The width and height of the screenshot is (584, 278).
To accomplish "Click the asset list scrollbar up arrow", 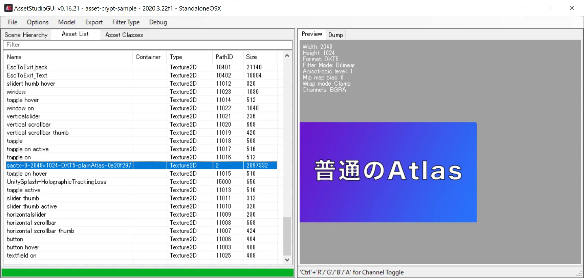I will tap(287, 56).
